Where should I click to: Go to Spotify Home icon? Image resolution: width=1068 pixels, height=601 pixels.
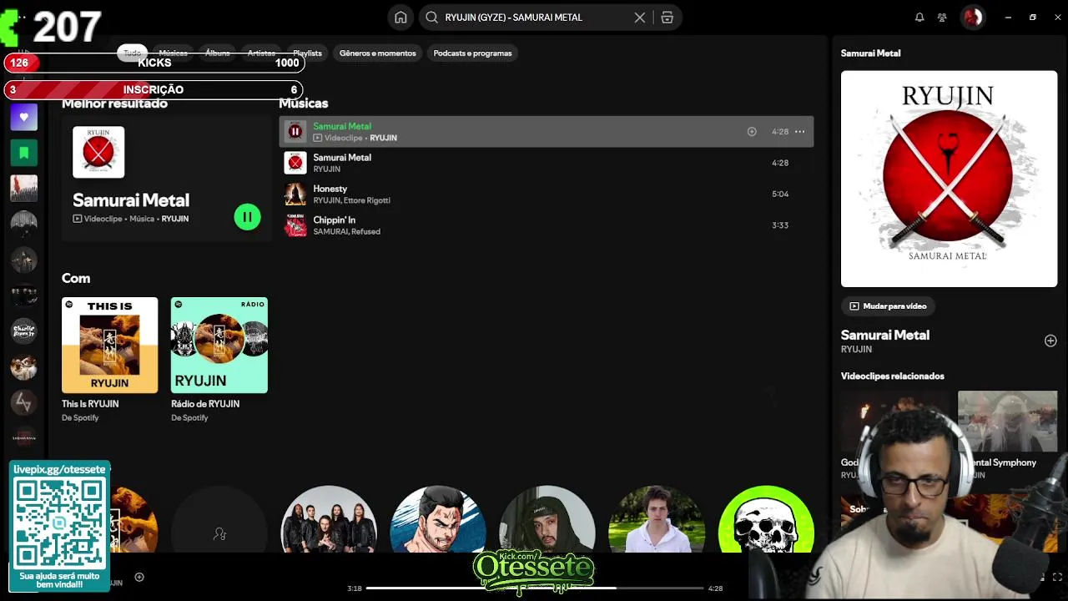click(400, 17)
